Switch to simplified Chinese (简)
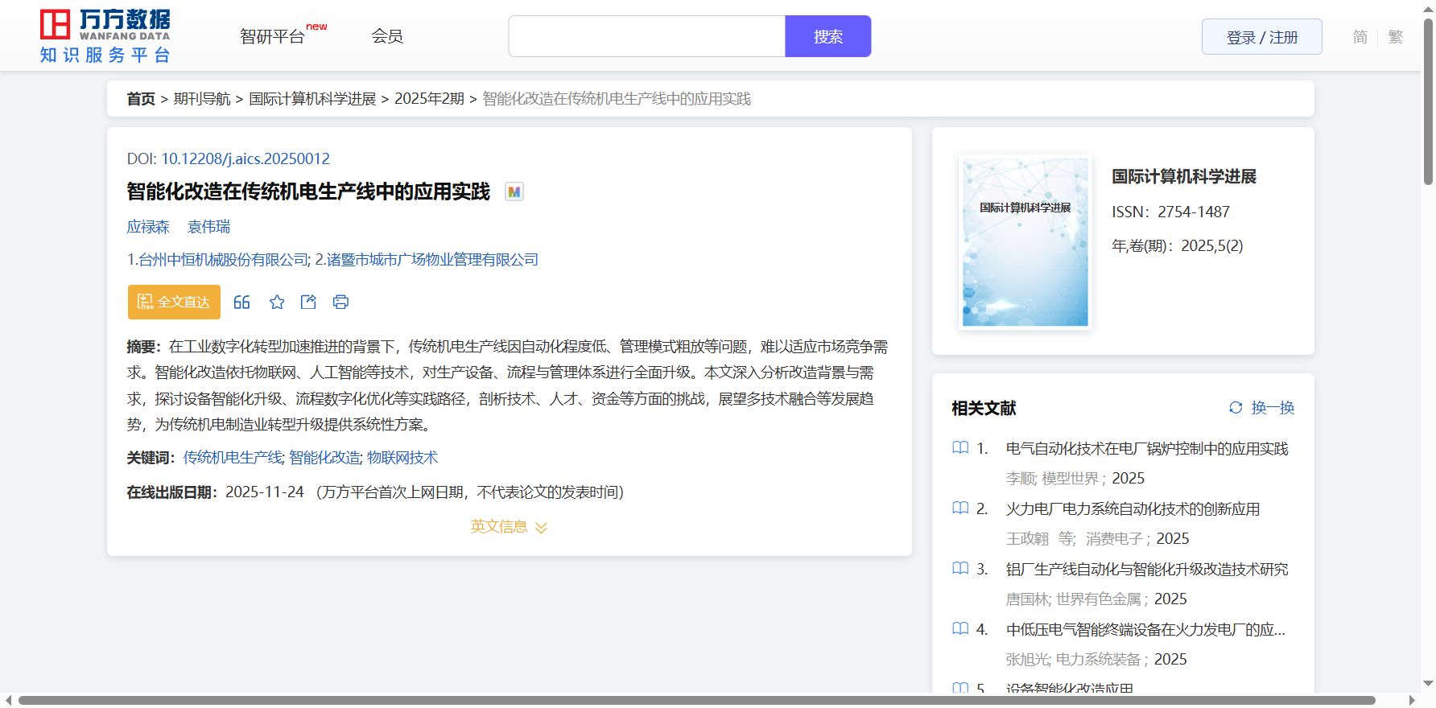 (1360, 37)
